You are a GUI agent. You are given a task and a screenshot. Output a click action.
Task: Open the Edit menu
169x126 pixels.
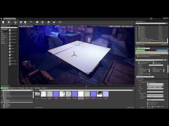click(x=4, y=20)
